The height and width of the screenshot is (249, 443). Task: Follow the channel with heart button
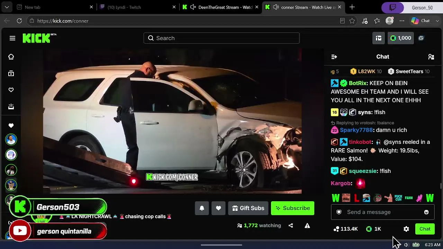(218, 208)
